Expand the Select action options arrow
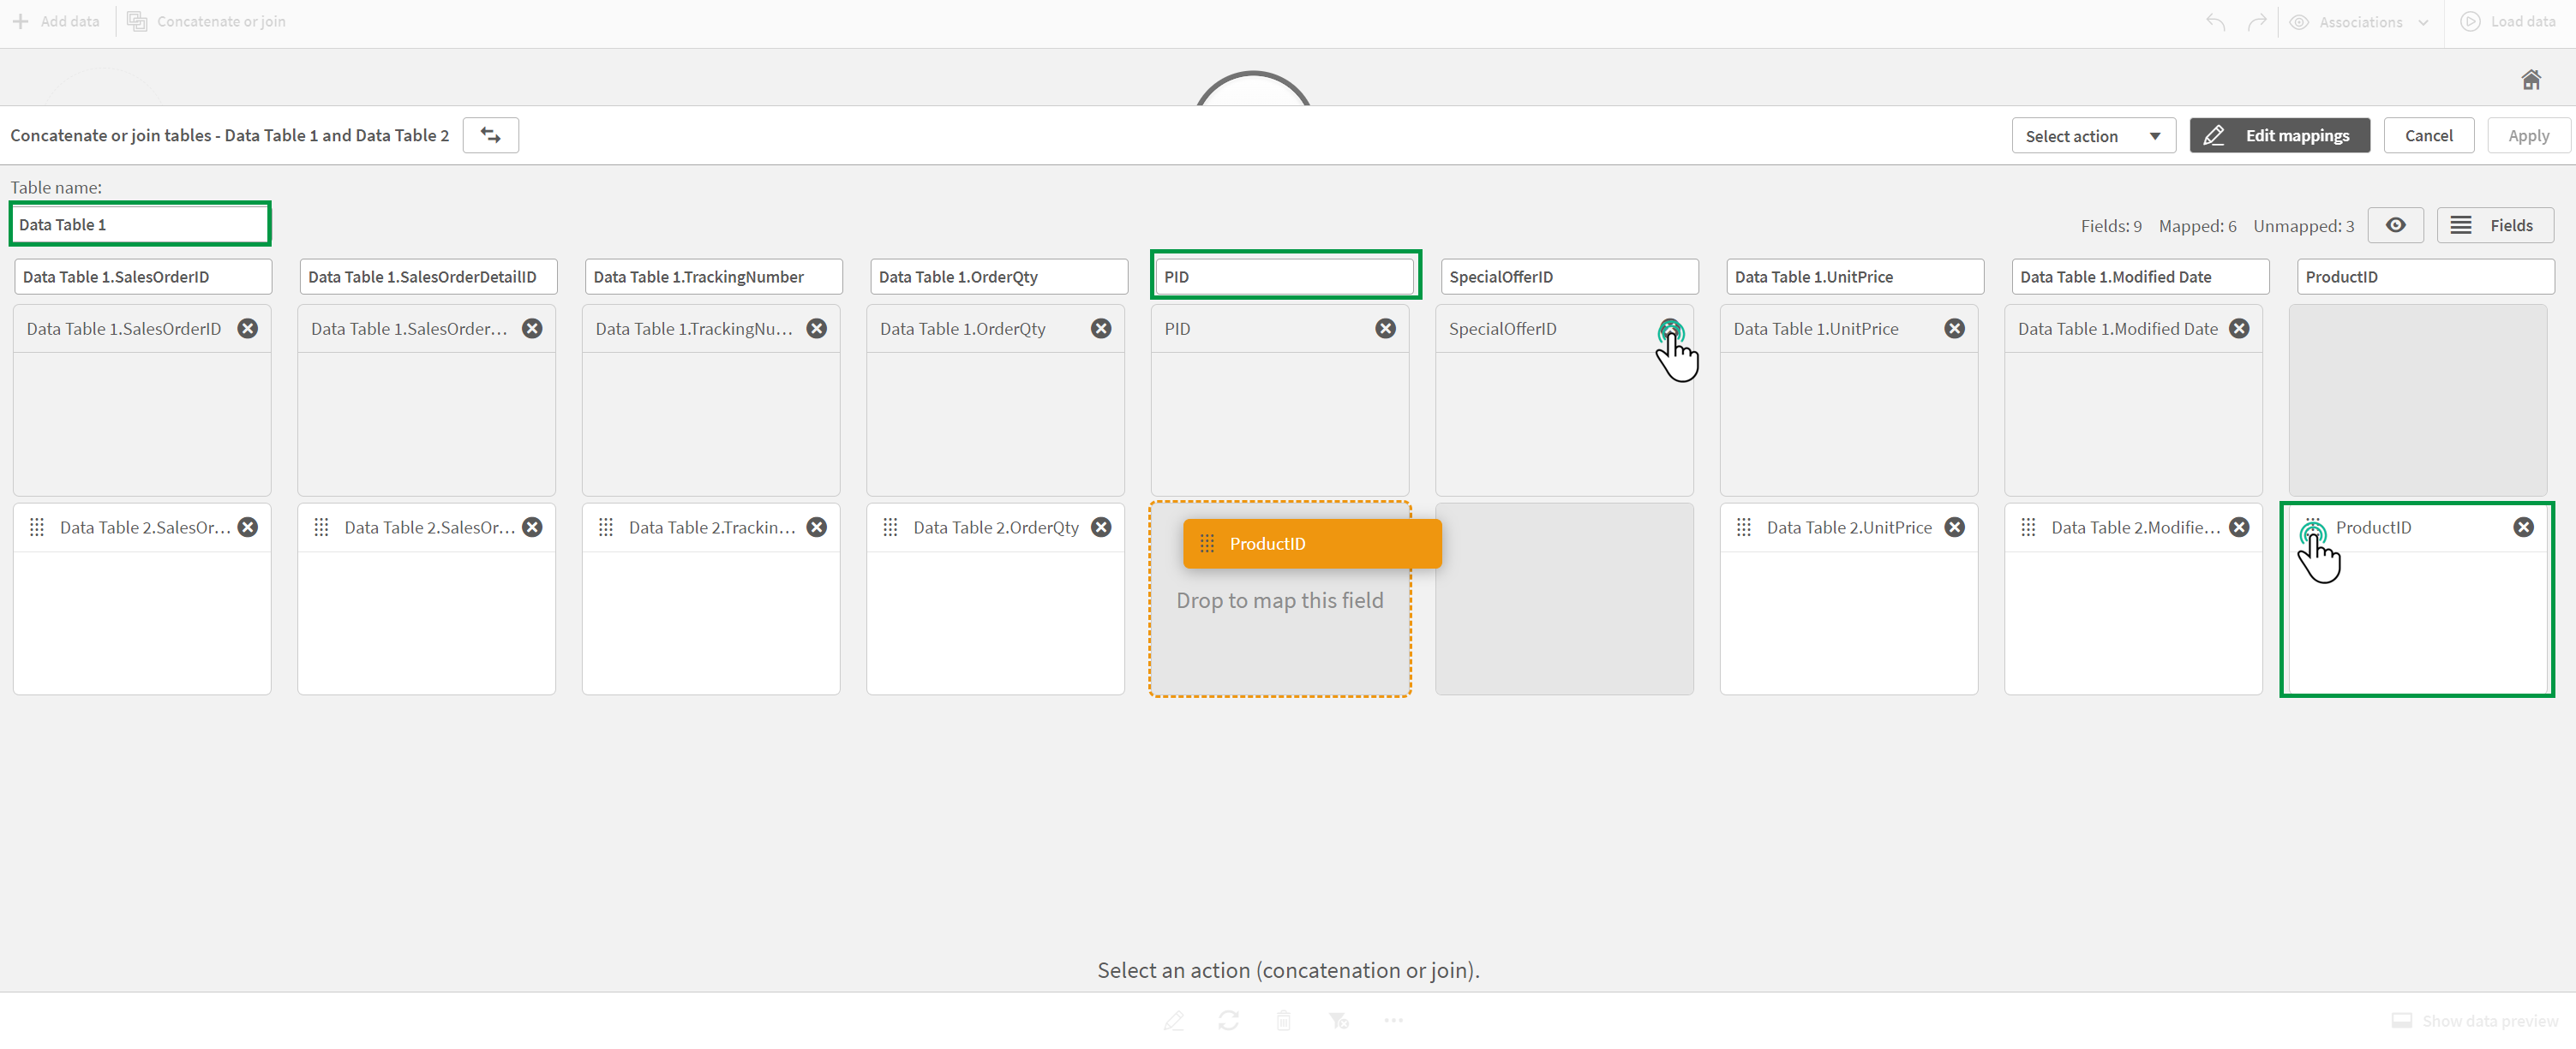Image resolution: width=2576 pixels, height=1049 pixels. tap(2155, 136)
